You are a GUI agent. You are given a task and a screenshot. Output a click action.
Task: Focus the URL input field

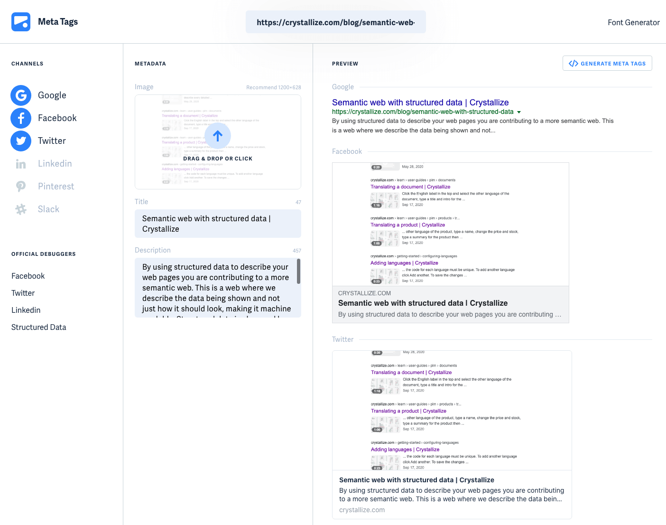point(336,22)
